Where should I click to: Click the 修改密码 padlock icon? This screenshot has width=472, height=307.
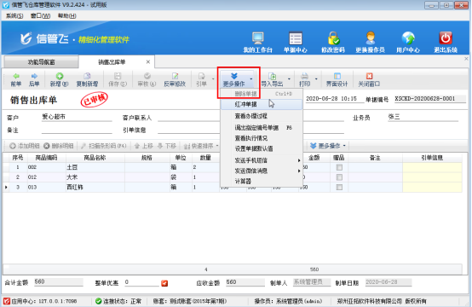pos(333,38)
